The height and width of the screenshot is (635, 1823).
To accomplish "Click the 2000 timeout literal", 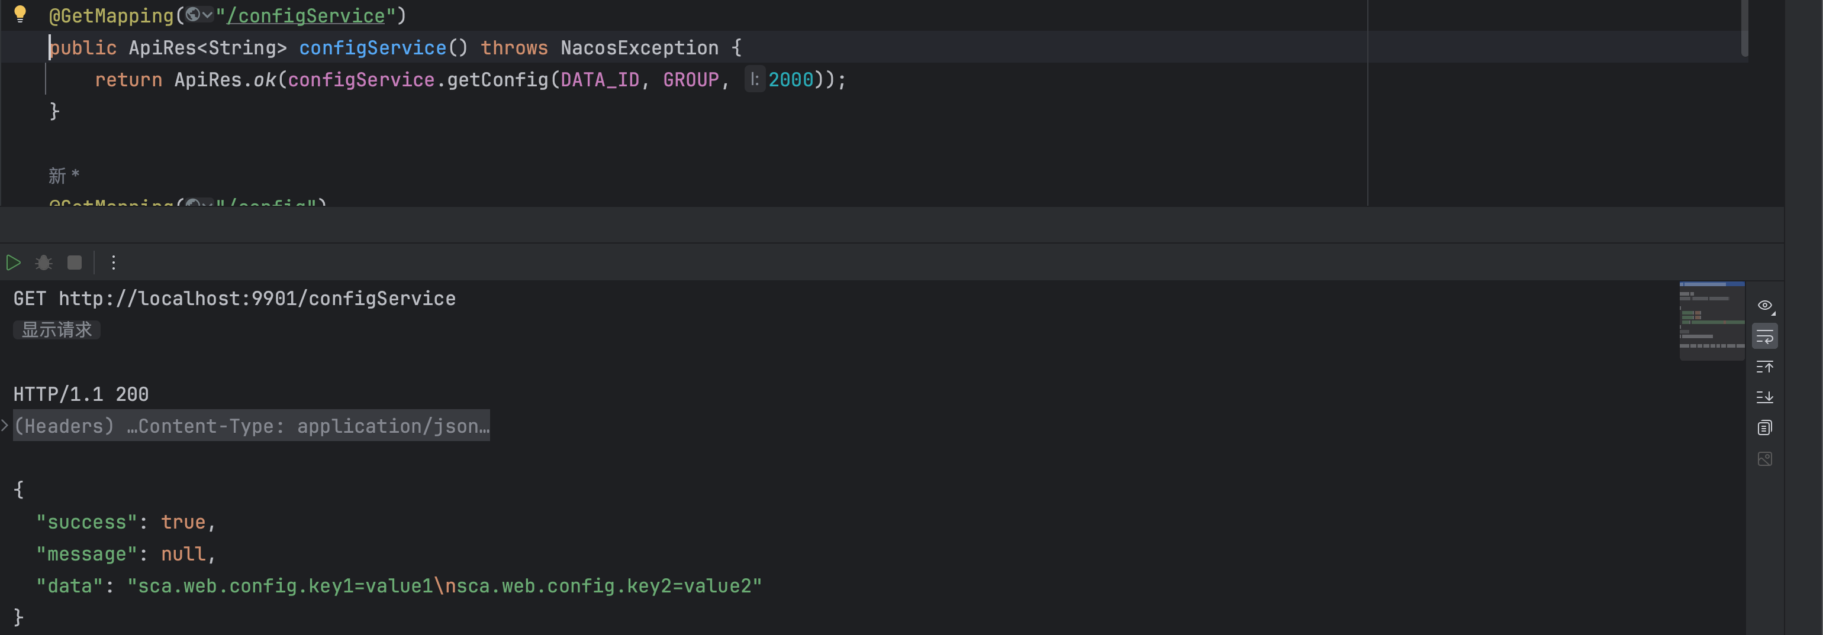I will point(791,79).
